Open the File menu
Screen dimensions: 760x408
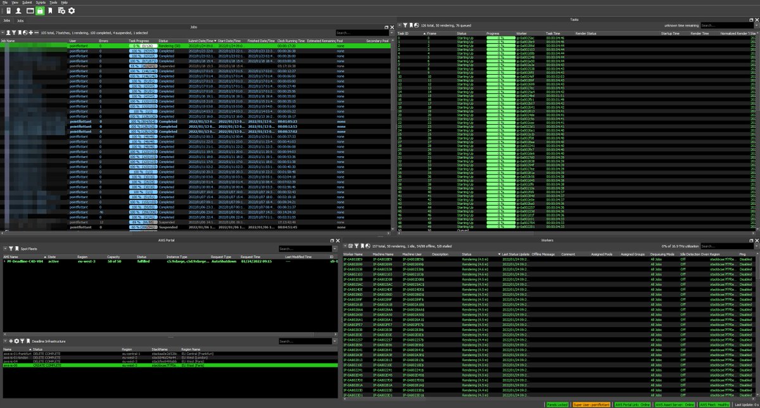[x=5, y=3]
